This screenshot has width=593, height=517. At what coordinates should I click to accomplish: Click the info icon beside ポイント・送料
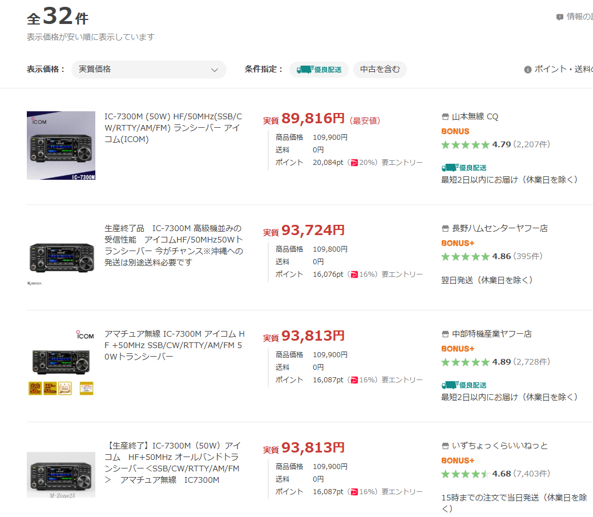(527, 70)
